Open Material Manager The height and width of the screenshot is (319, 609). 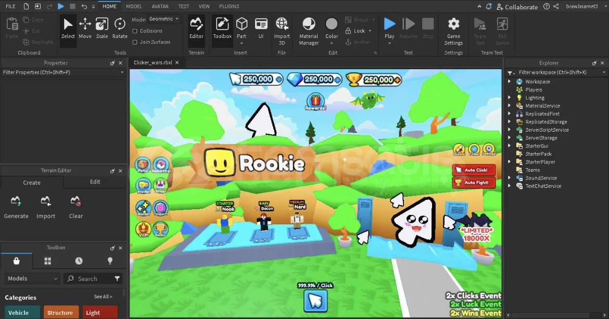[309, 31]
